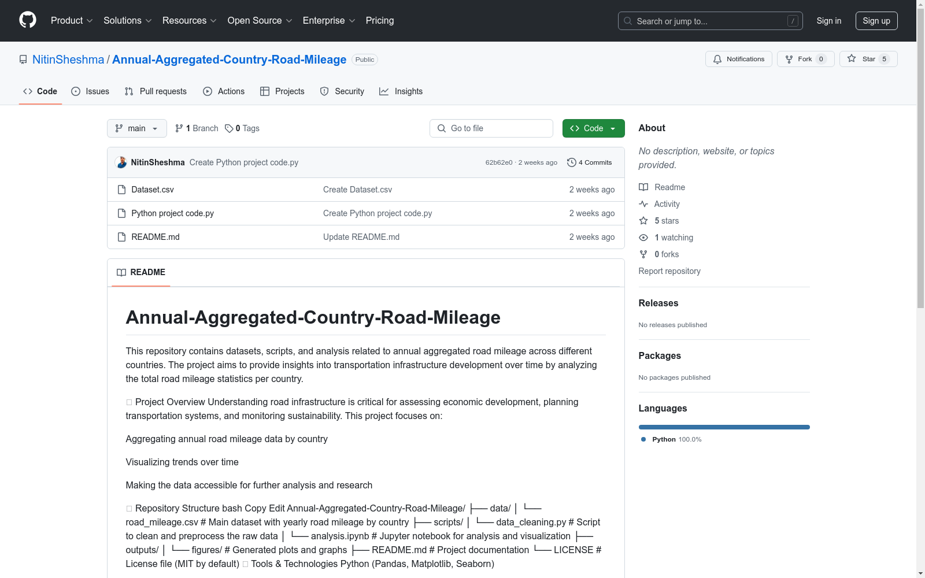Click the file icon beside Python project code.py

click(x=121, y=213)
